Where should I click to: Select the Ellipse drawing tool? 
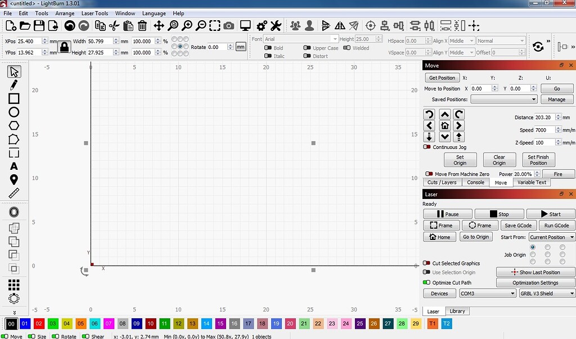(14, 112)
